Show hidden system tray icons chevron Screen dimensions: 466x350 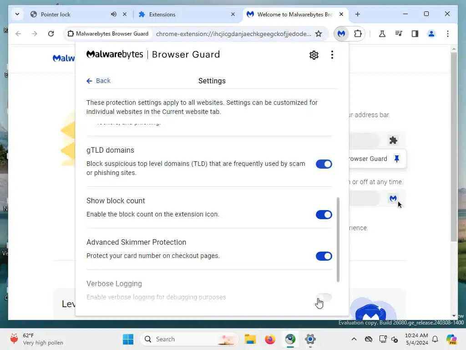(354, 339)
